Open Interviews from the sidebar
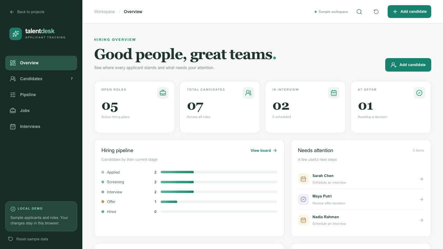Viewport: 443px width, 249px height. click(x=41, y=127)
